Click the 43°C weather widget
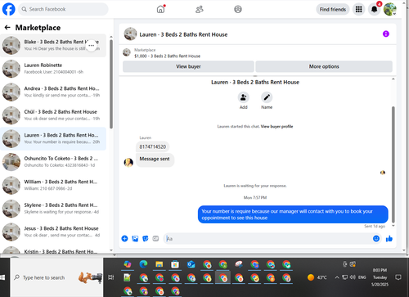The image size is (409, 297). (317, 277)
